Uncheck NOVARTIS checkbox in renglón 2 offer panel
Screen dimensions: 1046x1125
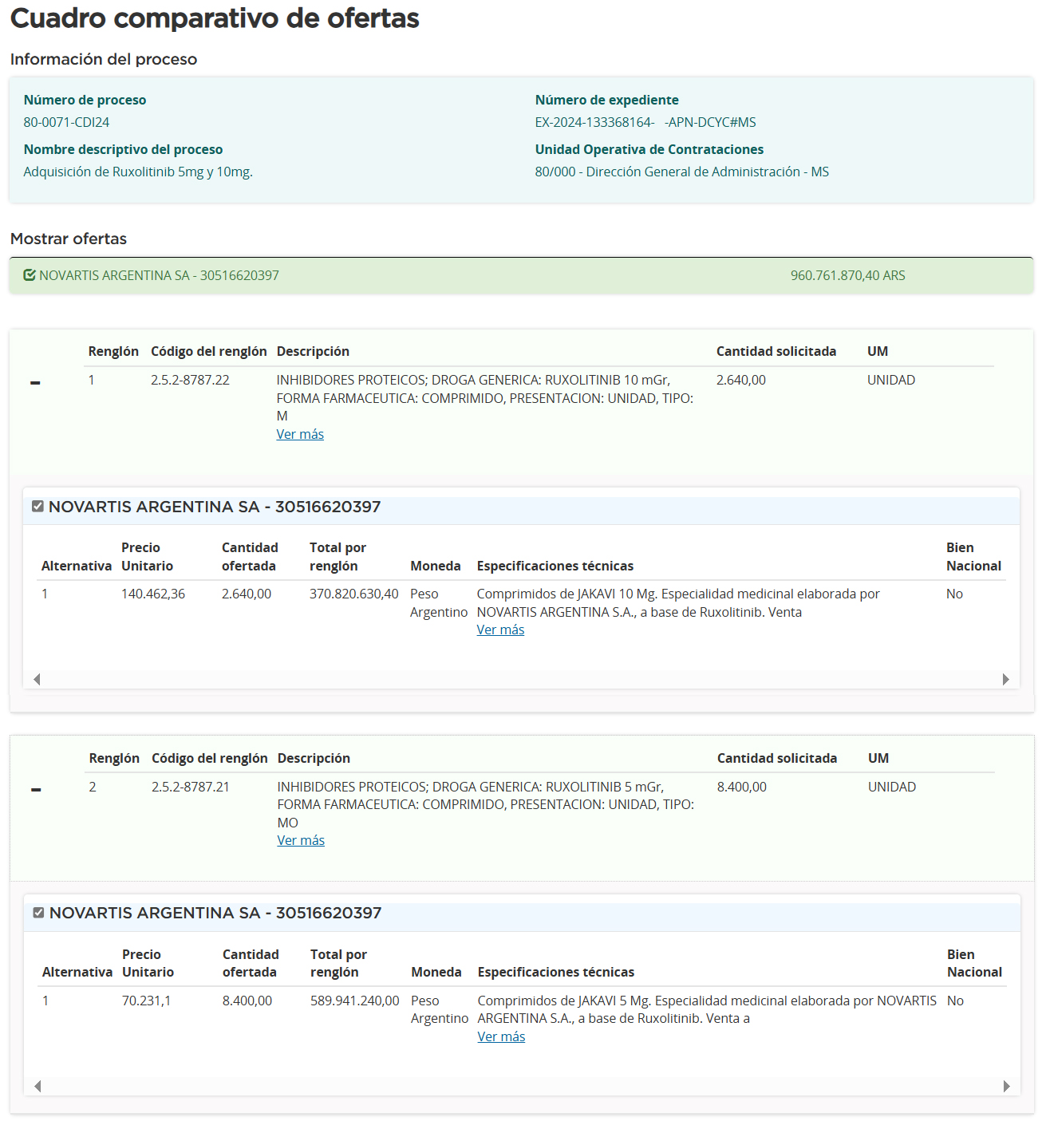(38, 913)
